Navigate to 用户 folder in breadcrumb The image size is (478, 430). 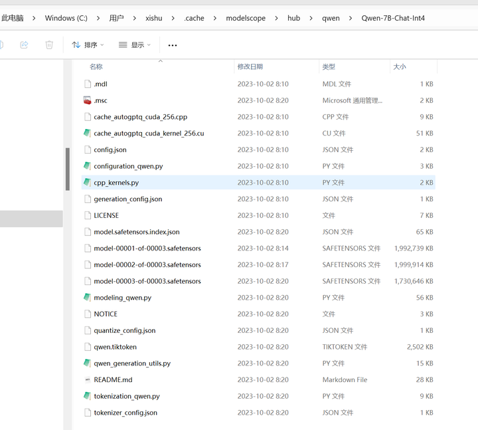tap(116, 18)
